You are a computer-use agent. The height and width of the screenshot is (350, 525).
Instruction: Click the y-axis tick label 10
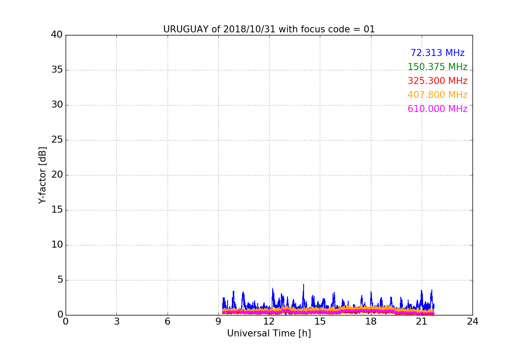point(57,245)
